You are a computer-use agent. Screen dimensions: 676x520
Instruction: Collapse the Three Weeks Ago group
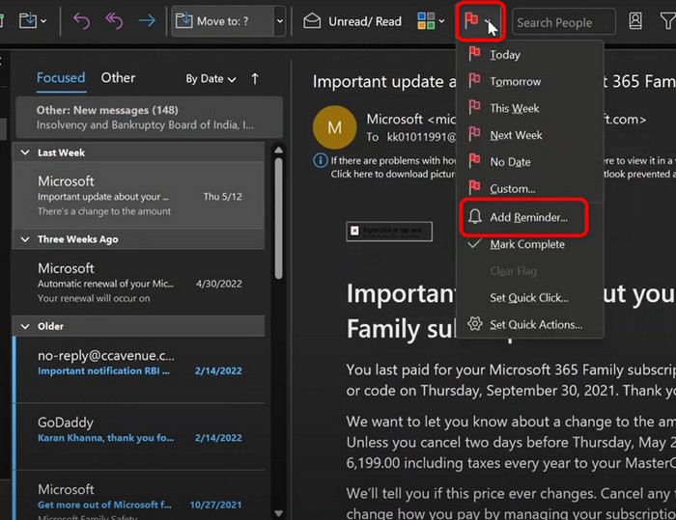click(26, 239)
